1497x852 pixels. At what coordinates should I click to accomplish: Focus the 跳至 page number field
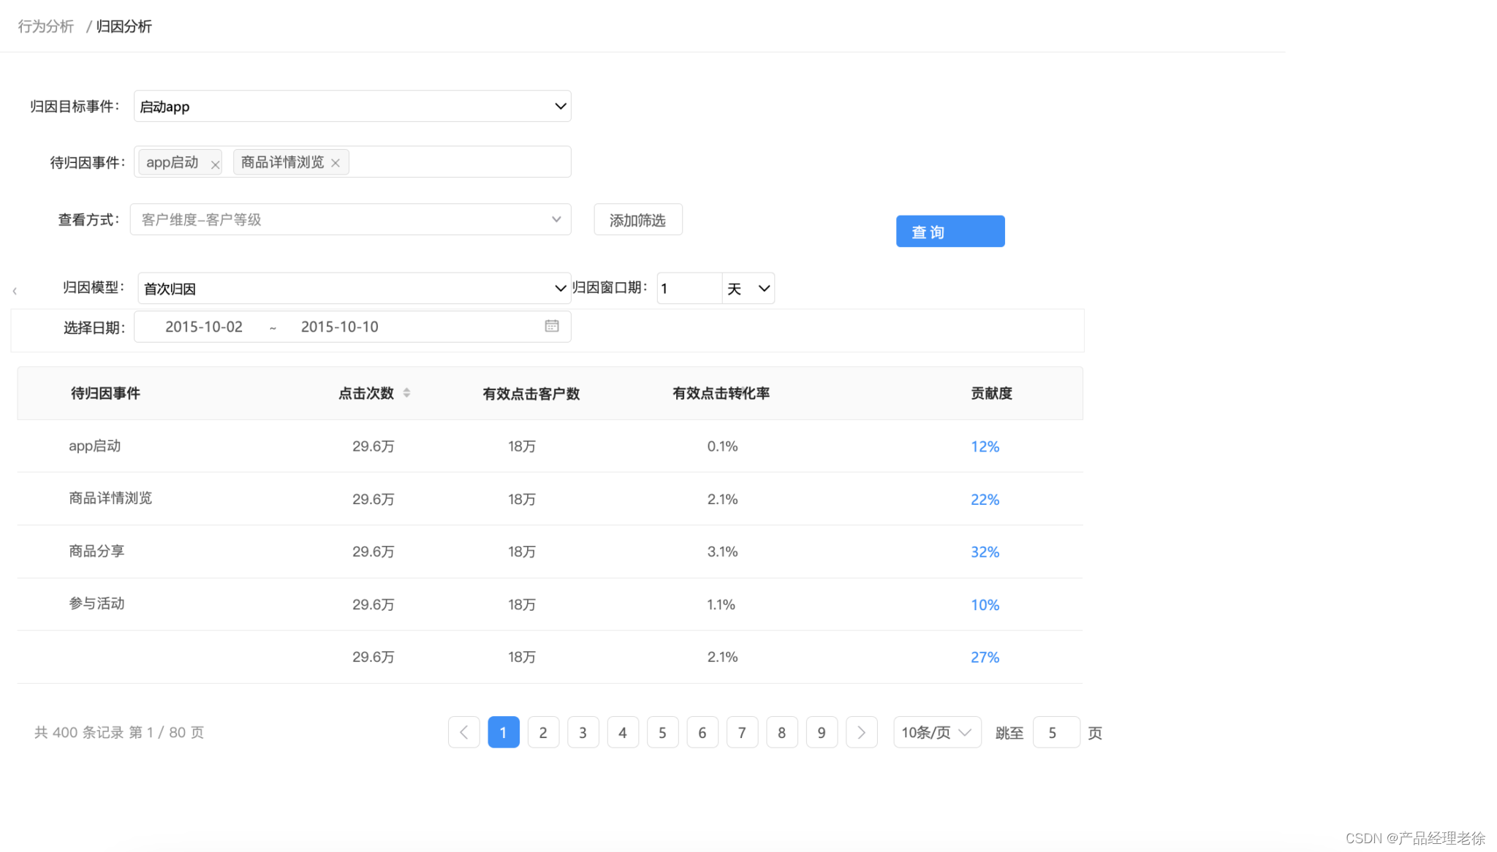point(1056,732)
